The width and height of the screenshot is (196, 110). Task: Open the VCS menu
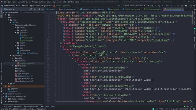click(x=65, y=2)
